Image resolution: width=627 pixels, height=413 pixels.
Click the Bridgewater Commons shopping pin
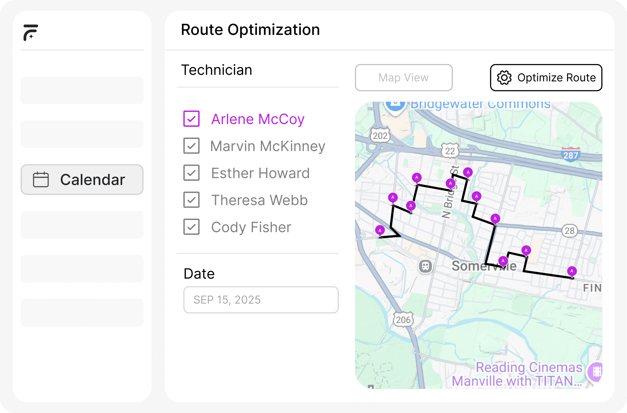tap(395, 105)
